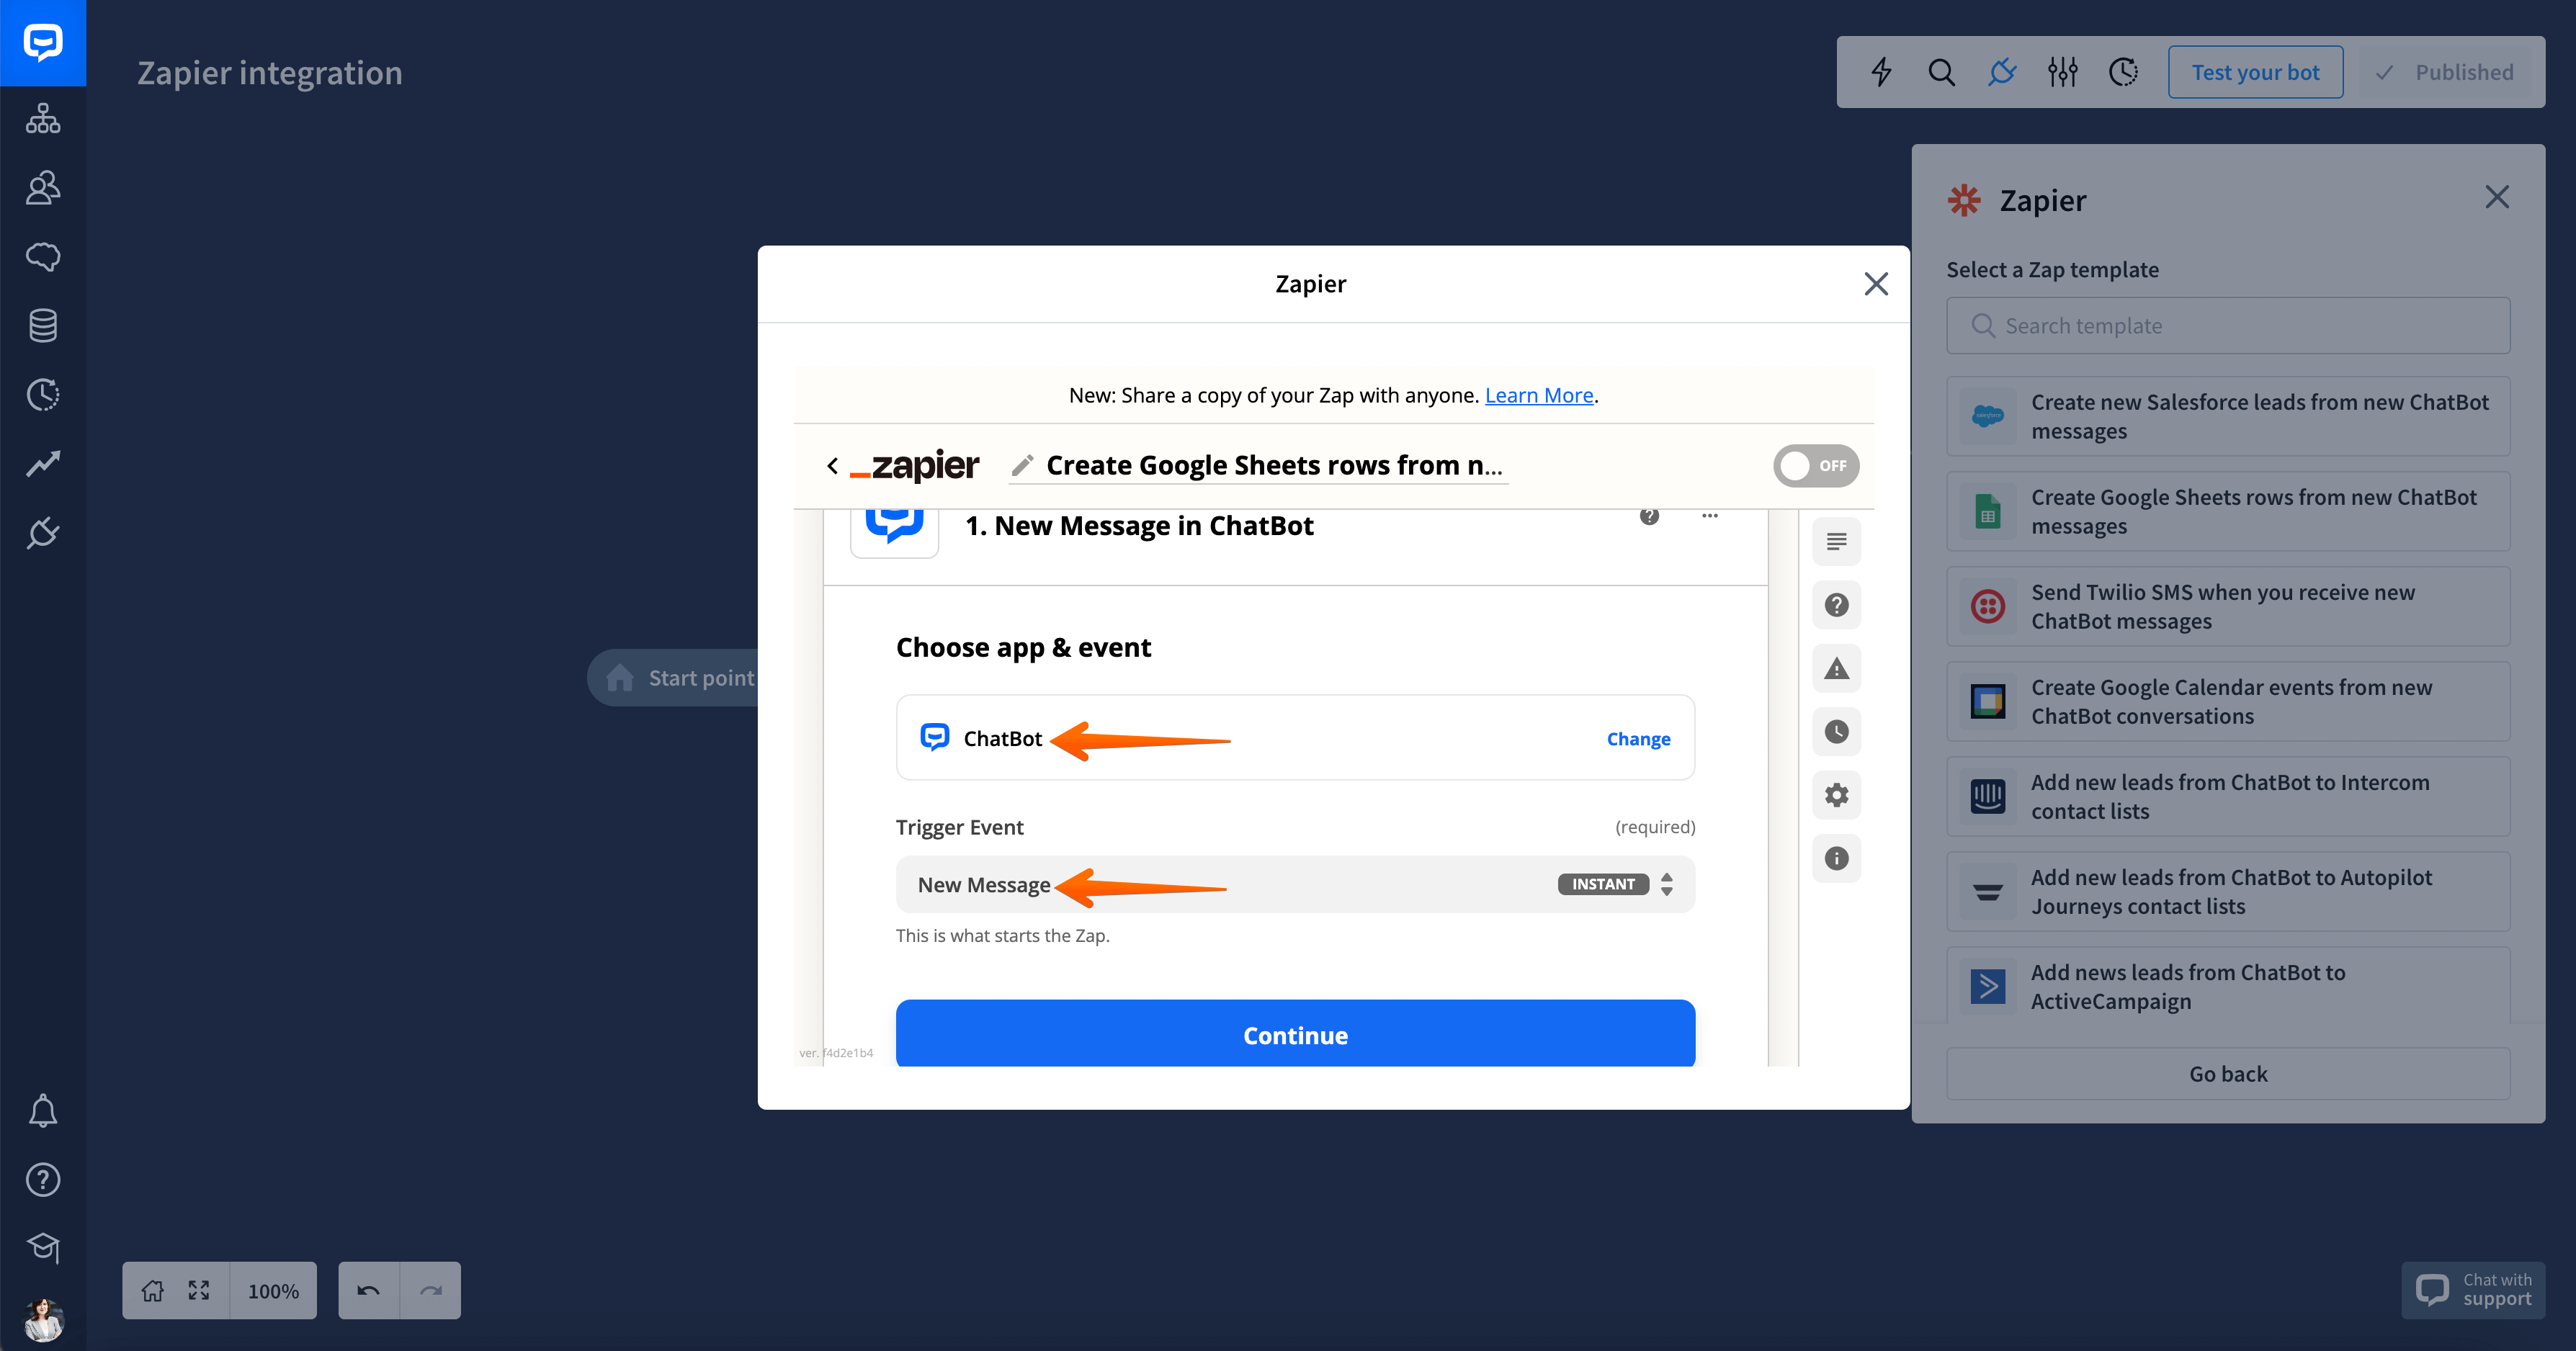Open the Chats speech bubble sidebar icon

[x=43, y=256]
